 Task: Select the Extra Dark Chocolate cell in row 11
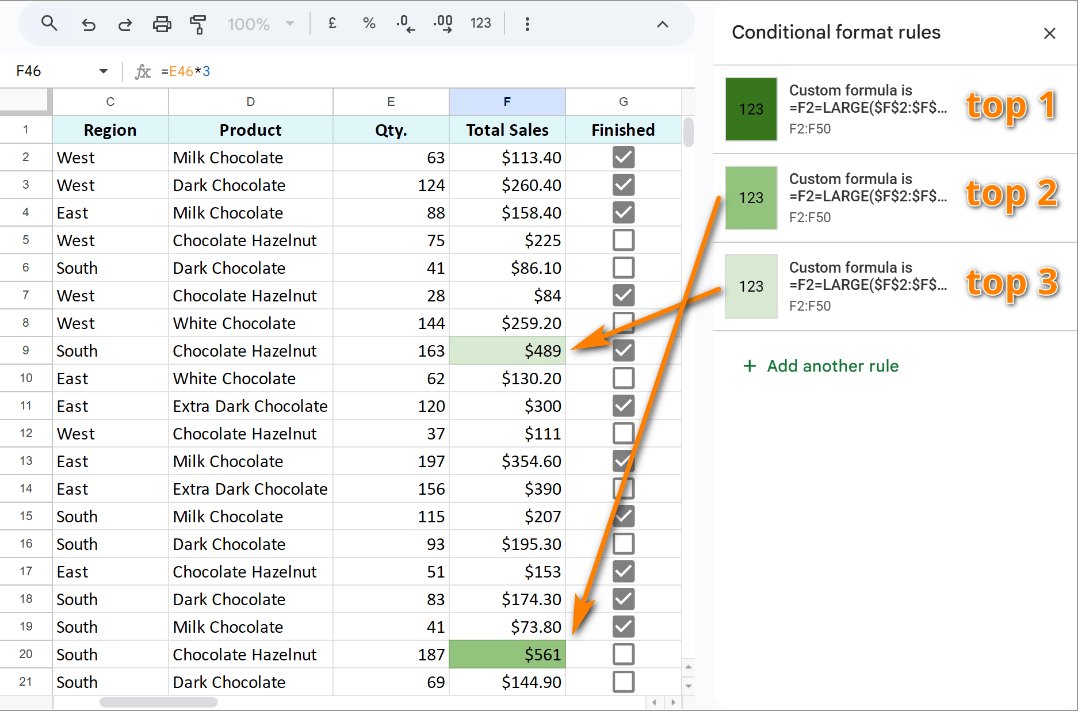251,406
